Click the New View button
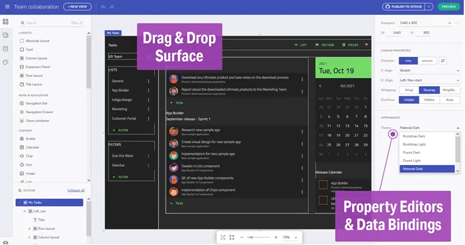Image resolution: width=465 pixels, height=245 pixels. click(x=77, y=6)
